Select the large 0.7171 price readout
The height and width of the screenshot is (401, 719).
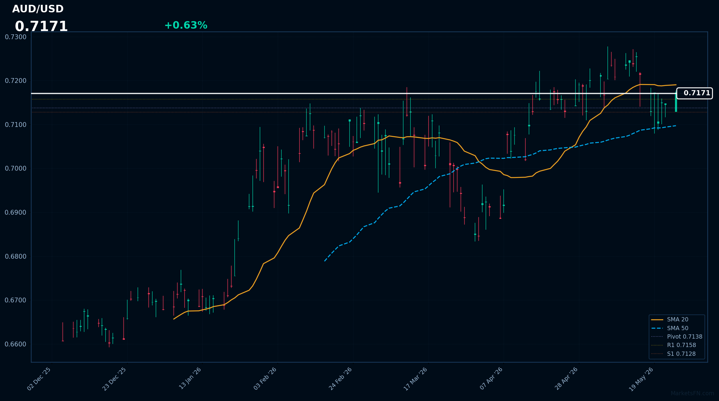point(41,27)
